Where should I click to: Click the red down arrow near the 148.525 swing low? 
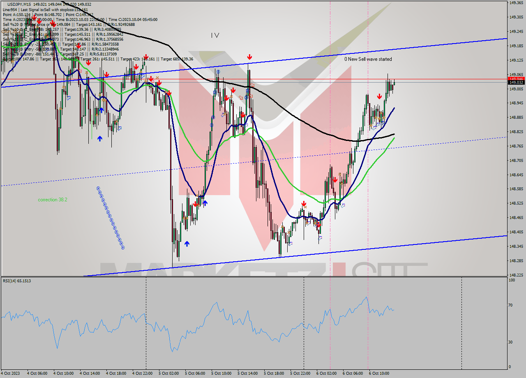coord(303,203)
